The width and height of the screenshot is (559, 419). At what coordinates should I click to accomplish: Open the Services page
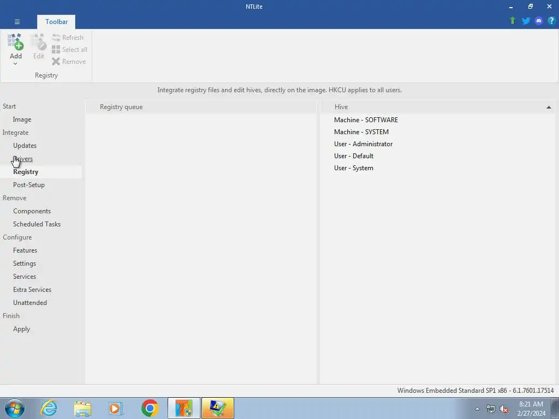(25, 277)
